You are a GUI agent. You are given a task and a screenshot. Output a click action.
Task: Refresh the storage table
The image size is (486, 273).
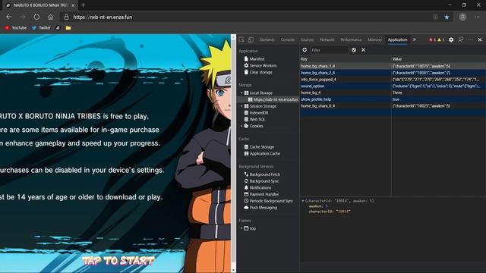point(305,50)
